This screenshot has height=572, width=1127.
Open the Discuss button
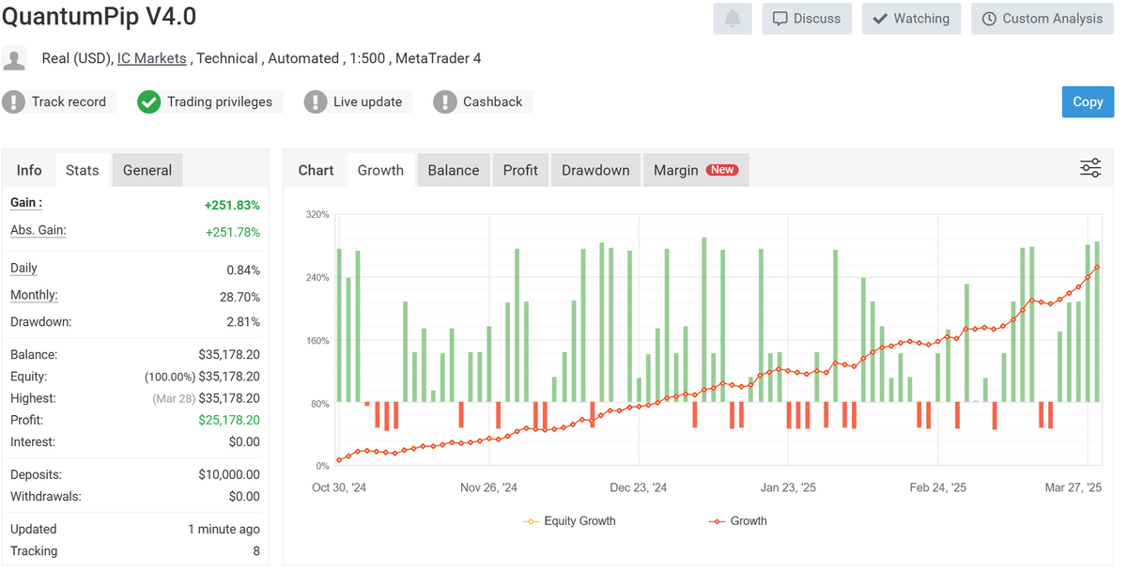pyautogui.click(x=807, y=19)
